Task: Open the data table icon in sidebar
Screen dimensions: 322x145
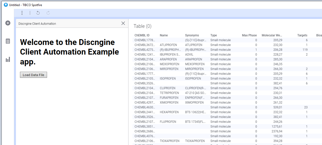Action: (x=8, y=41)
